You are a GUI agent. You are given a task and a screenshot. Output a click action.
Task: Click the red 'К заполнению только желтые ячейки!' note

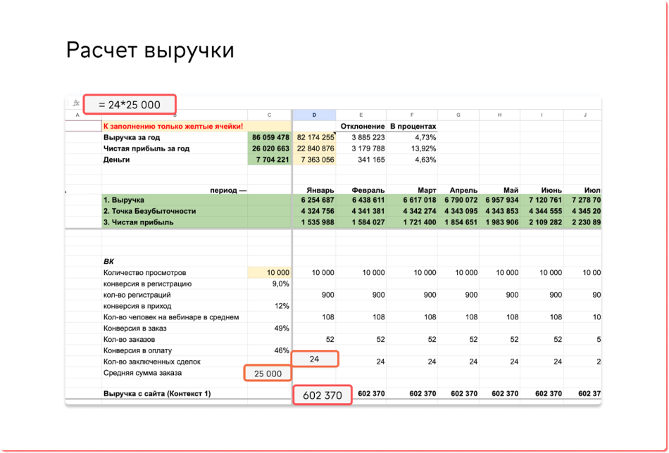pyautogui.click(x=173, y=127)
